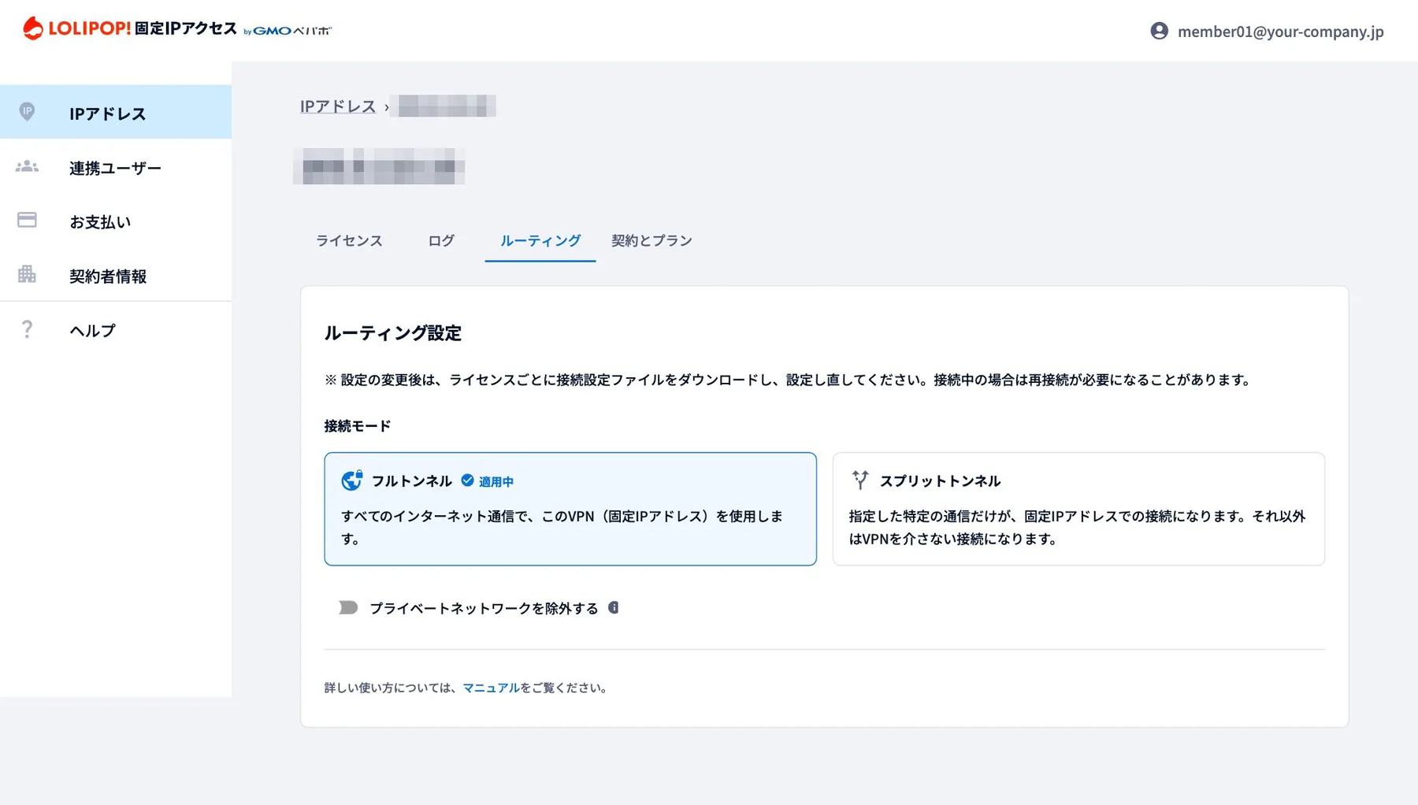This screenshot has height=805, width=1418.
Task: Click the フルトンネル globe shield icon
Action: [x=352, y=480]
